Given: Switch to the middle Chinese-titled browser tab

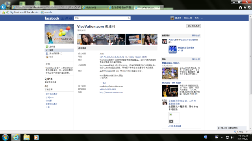Looking at the screenshot, I should coord(121,7).
